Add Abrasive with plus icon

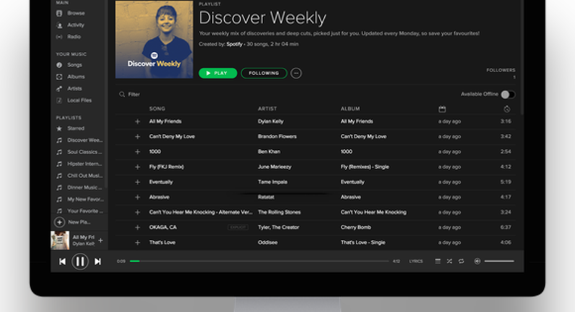(138, 197)
